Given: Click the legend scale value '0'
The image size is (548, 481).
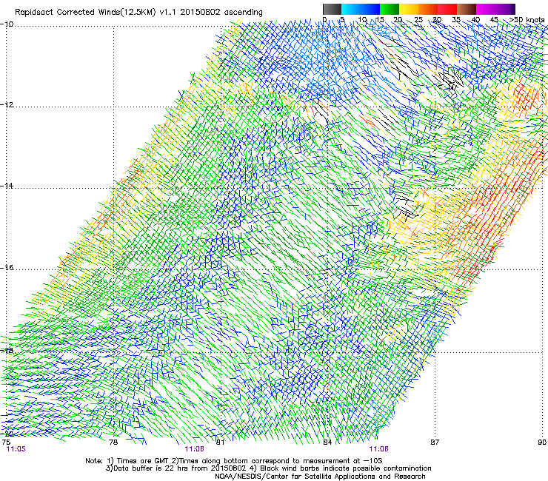Looking at the screenshot, I should pos(324,20).
